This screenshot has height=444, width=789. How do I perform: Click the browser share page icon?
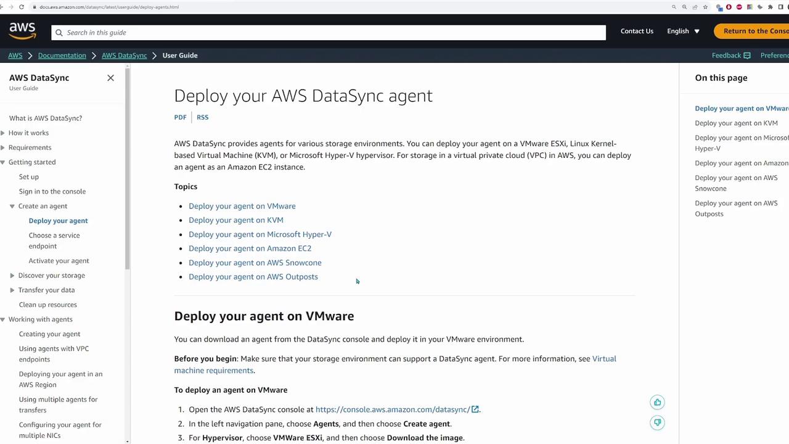tap(695, 7)
